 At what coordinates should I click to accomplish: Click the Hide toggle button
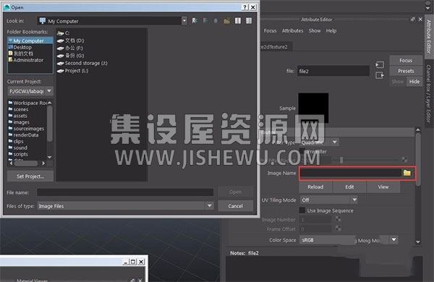[x=414, y=82]
